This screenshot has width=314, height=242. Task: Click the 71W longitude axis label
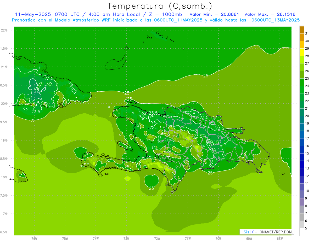[188, 239]
